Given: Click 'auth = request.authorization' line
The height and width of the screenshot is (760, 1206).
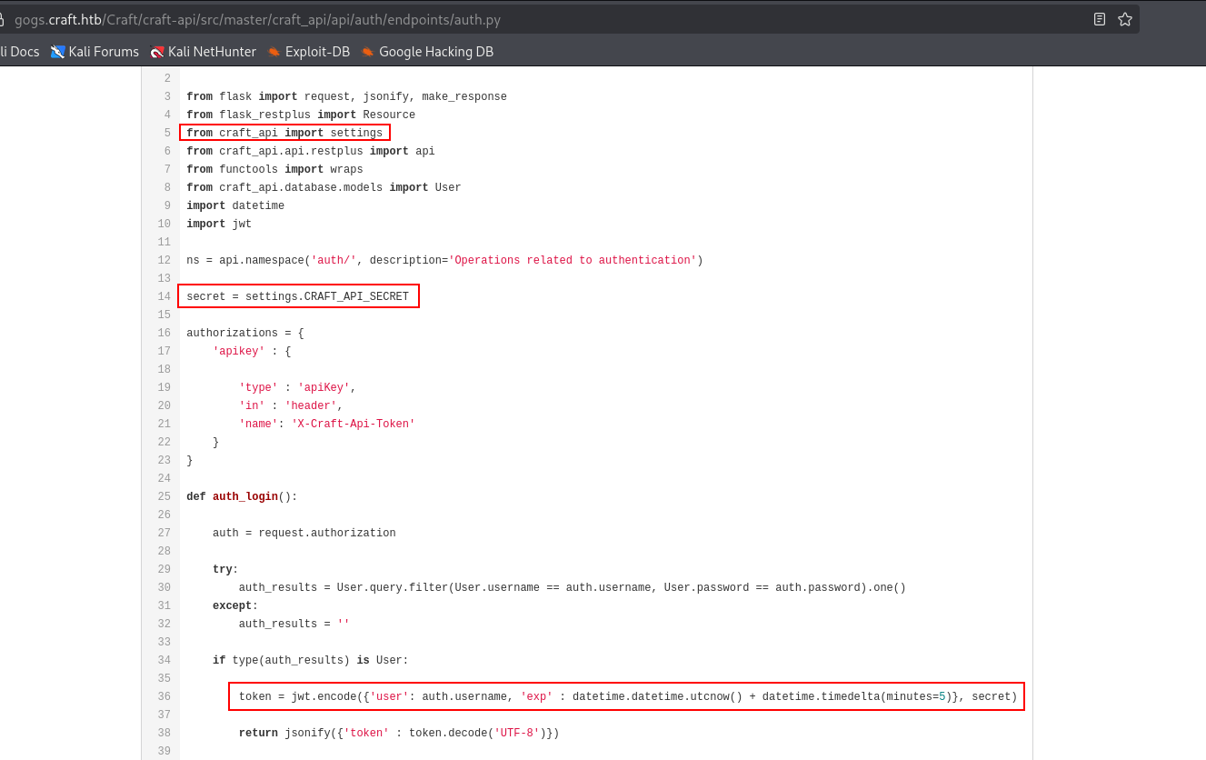Looking at the screenshot, I should pyautogui.click(x=304, y=533).
